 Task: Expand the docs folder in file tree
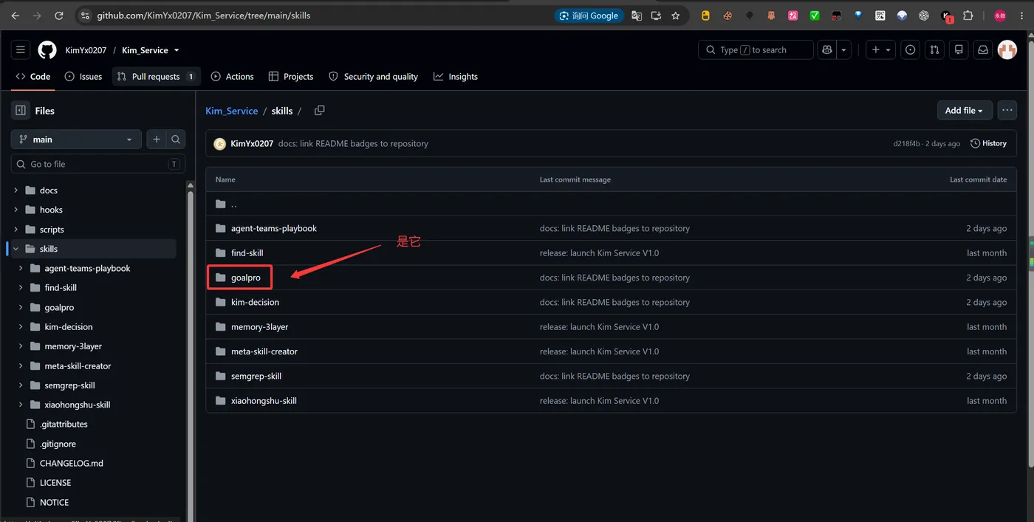[x=16, y=190]
